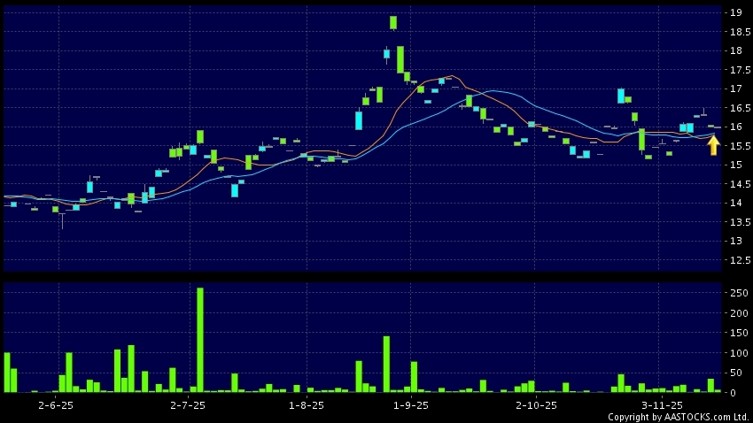
Task: Click the tallest volume bar in July
Action: point(200,340)
